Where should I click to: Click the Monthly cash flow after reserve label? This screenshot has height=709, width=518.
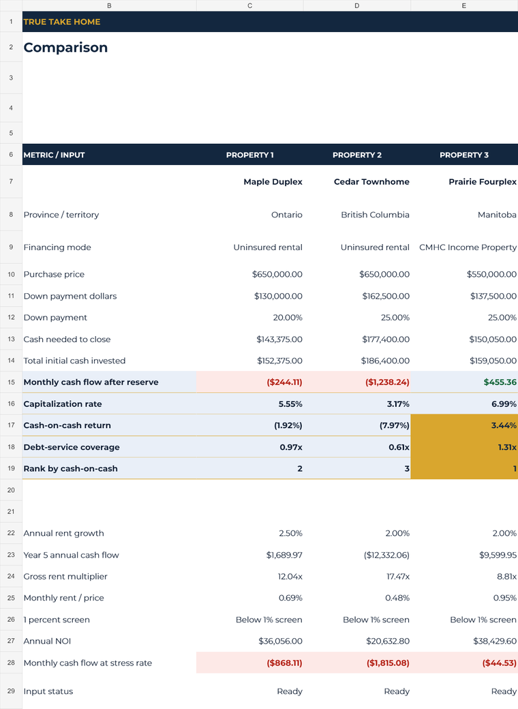click(91, 382)
